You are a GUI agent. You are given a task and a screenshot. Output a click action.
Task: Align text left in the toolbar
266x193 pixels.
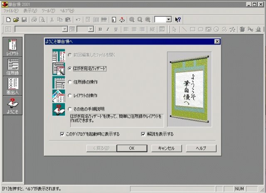pos(126,30)
